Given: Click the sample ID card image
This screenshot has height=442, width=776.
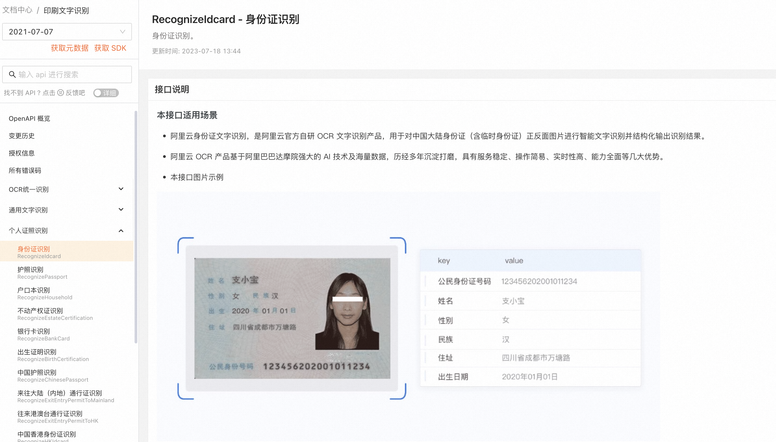Looking at the screenshot, I should pos(292,318).
